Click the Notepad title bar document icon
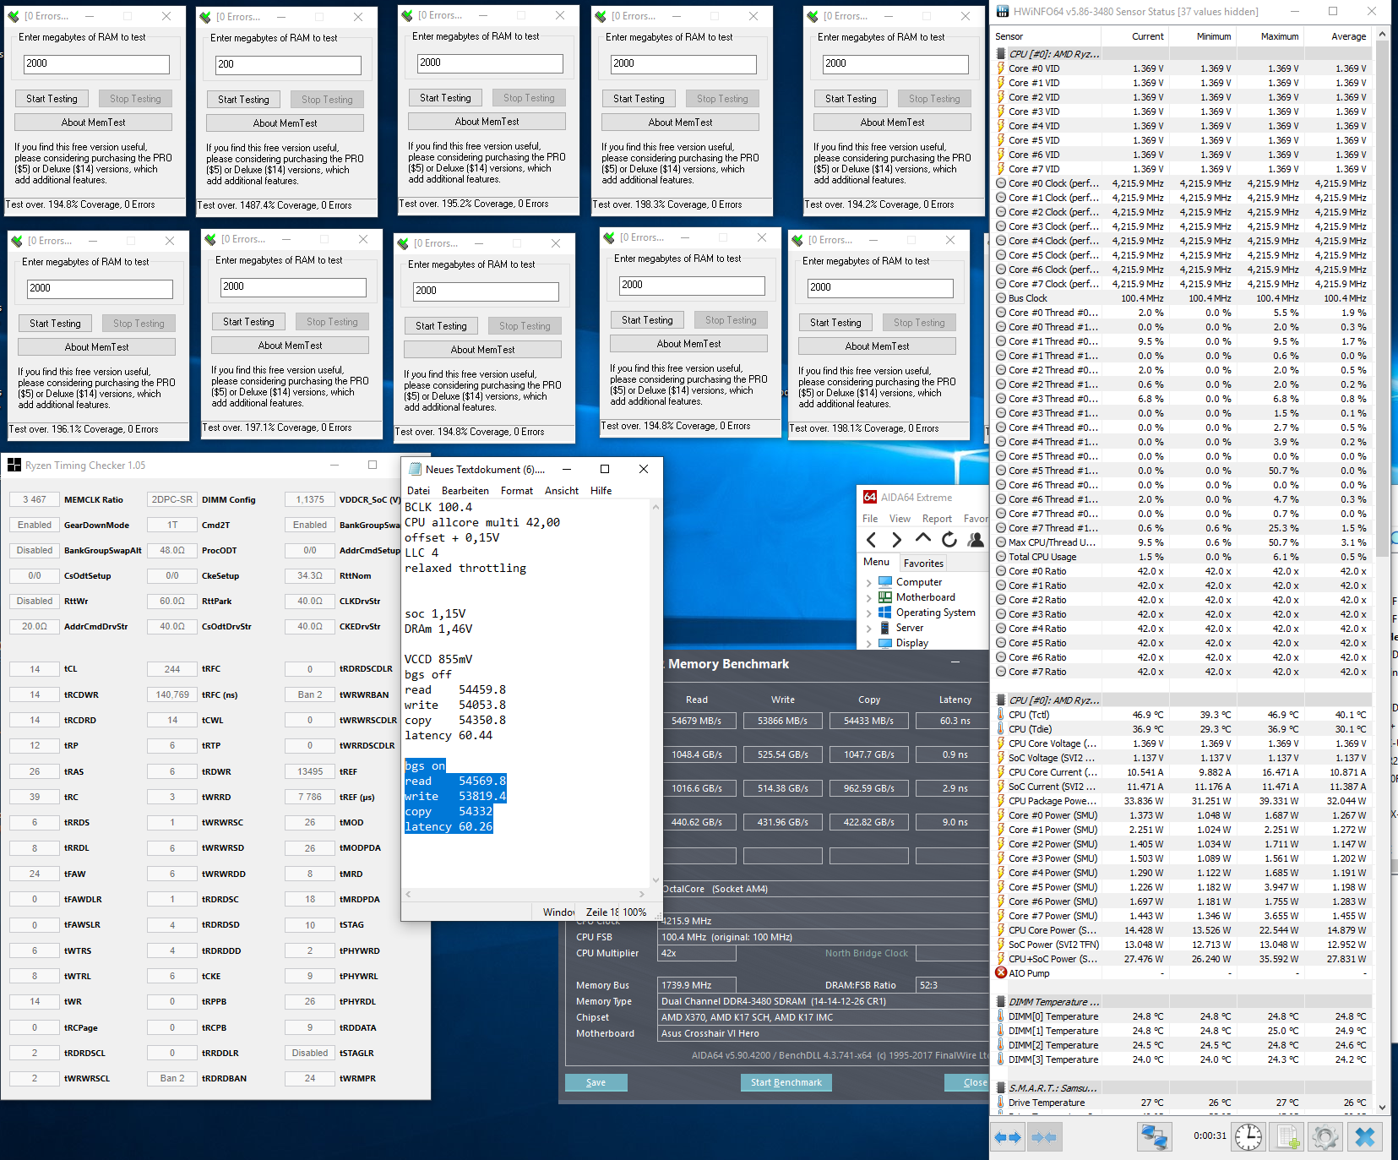The height and width of the screenshot is (1160, 1398). [x=415, y=469]
